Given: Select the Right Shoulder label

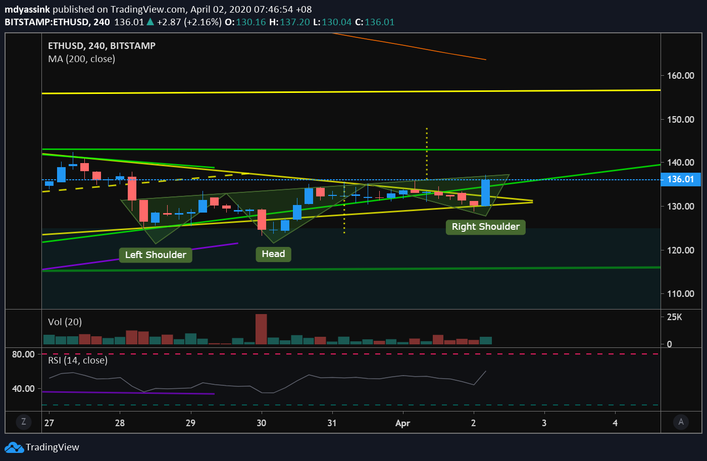Looking at the screenshot, I should coord(485,227).
